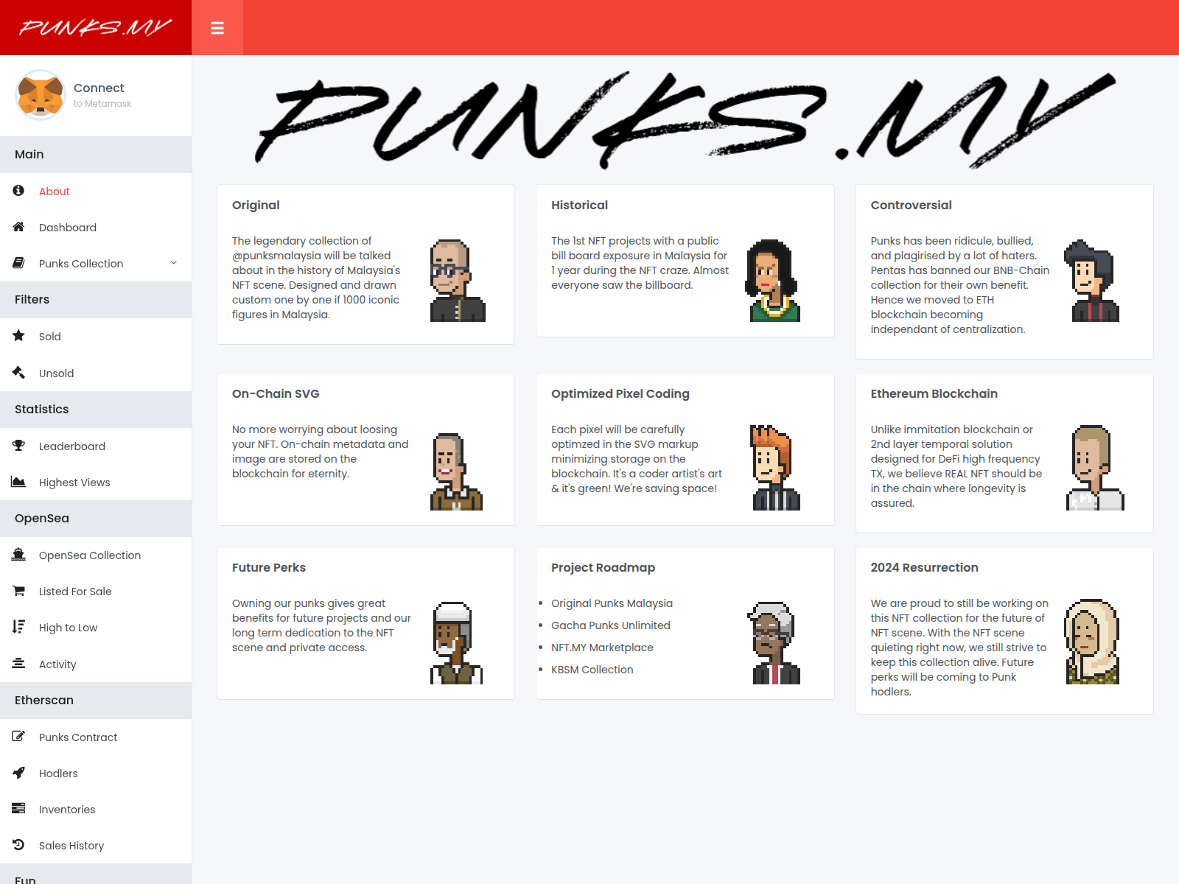Screen dimensions: 1179x884
Task: Click the 'Ethereum Blockchain' card heading
Action: pos(934,394)
